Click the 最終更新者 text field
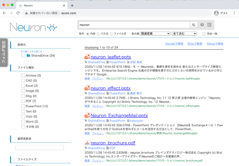 pos(40,147)
